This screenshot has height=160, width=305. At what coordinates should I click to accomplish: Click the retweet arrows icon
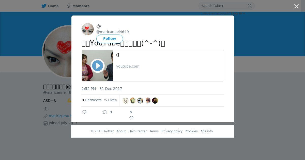105,112
